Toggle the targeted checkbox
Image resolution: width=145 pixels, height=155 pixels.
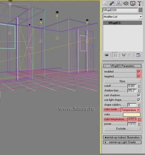point(139,76)
